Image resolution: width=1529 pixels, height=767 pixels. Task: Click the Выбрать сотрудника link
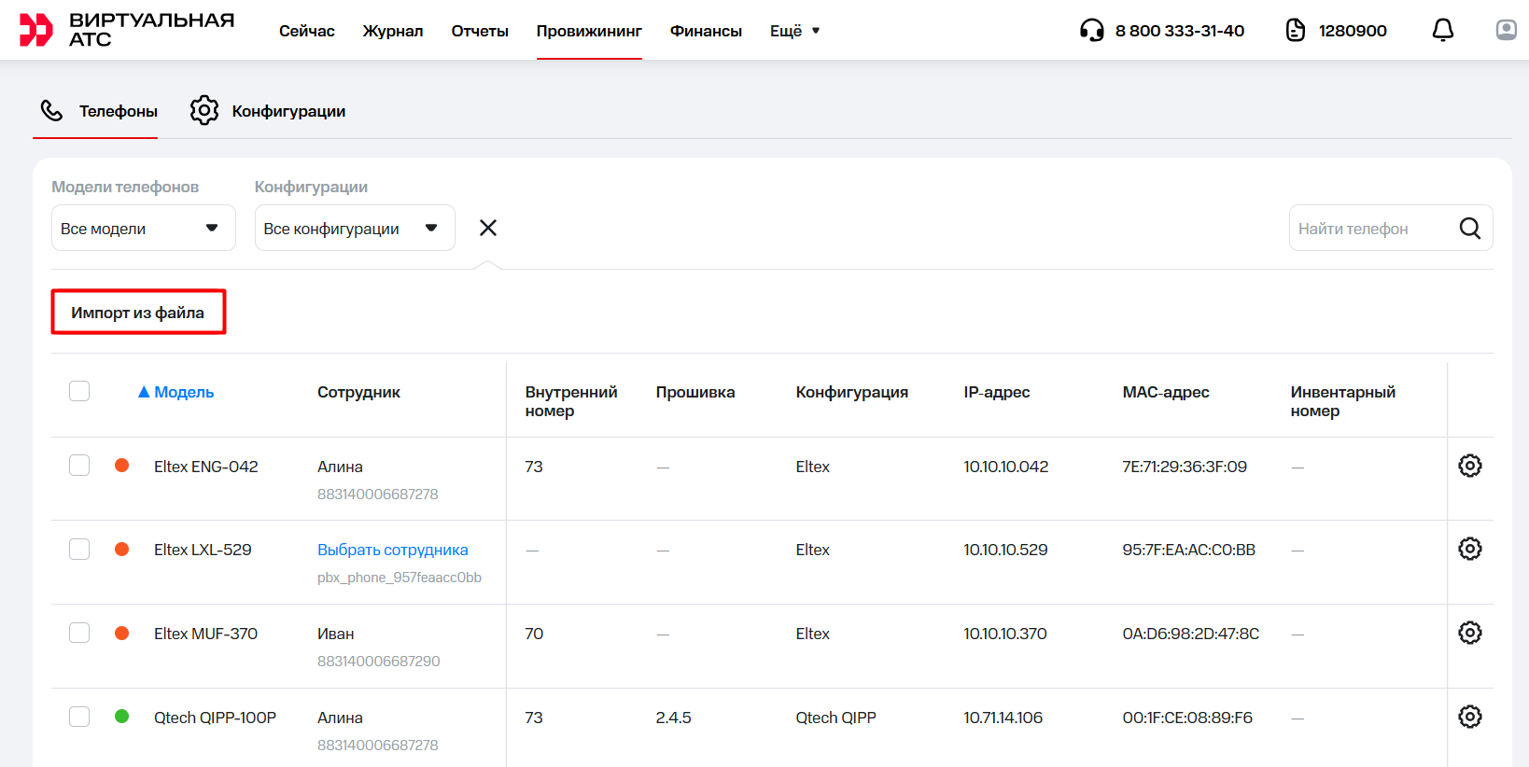point(392,550)
